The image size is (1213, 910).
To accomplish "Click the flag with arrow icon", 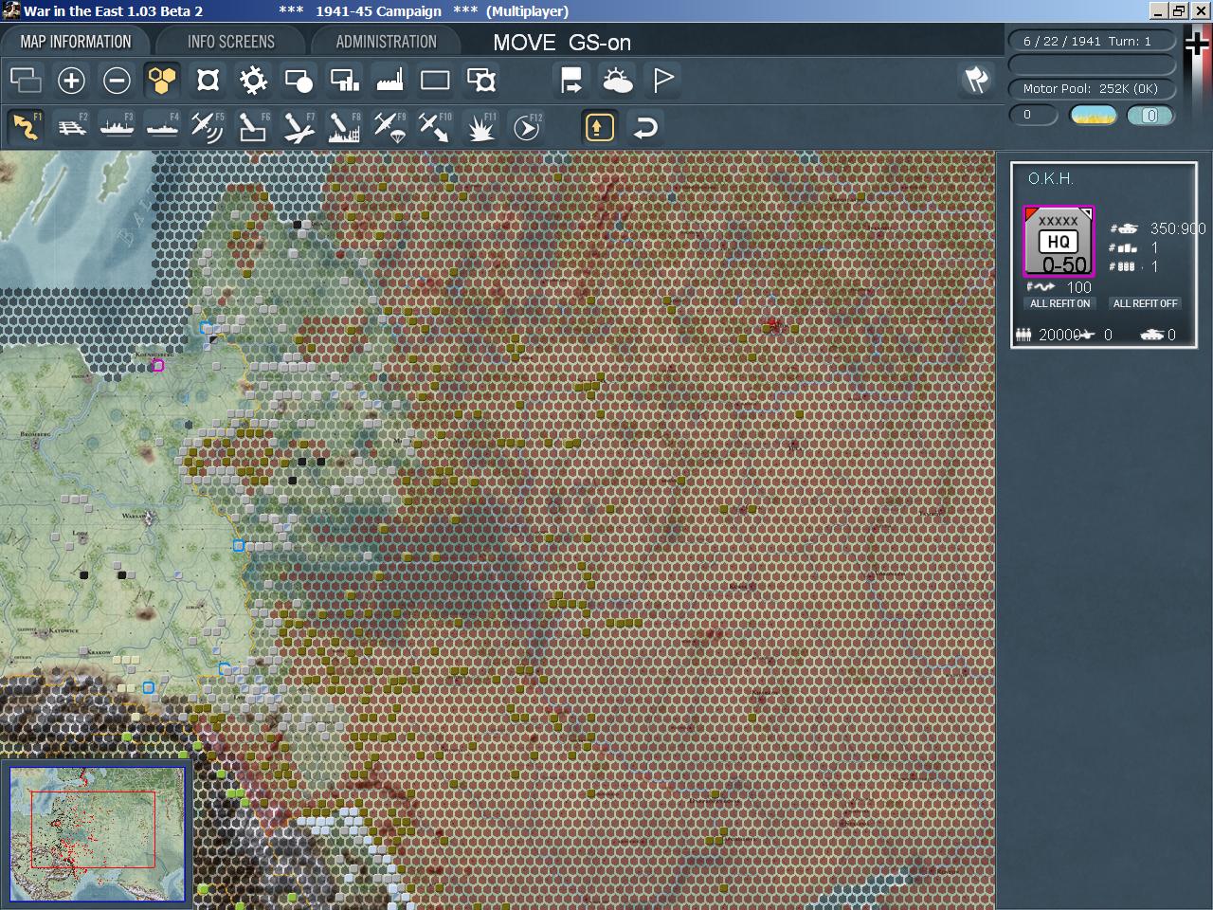I will [571, 81].
